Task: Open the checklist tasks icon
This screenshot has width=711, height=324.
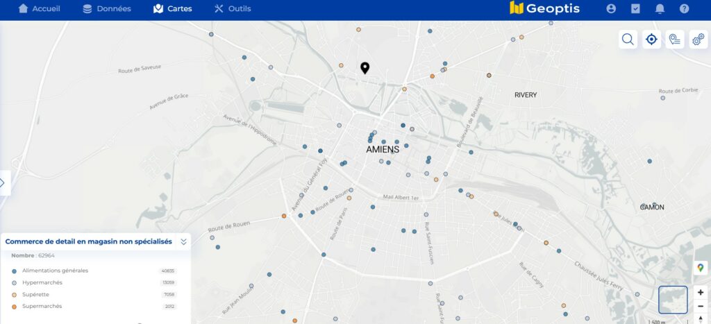Action: pyautogui.click(x=636, y=8)
